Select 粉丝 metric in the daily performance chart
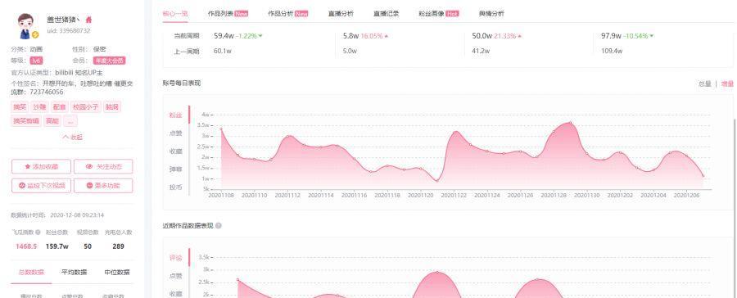Viewport: 737px width, 298px height. coord(176,115)
